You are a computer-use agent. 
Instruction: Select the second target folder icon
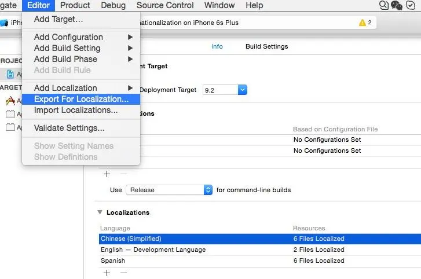pos(10,114)
